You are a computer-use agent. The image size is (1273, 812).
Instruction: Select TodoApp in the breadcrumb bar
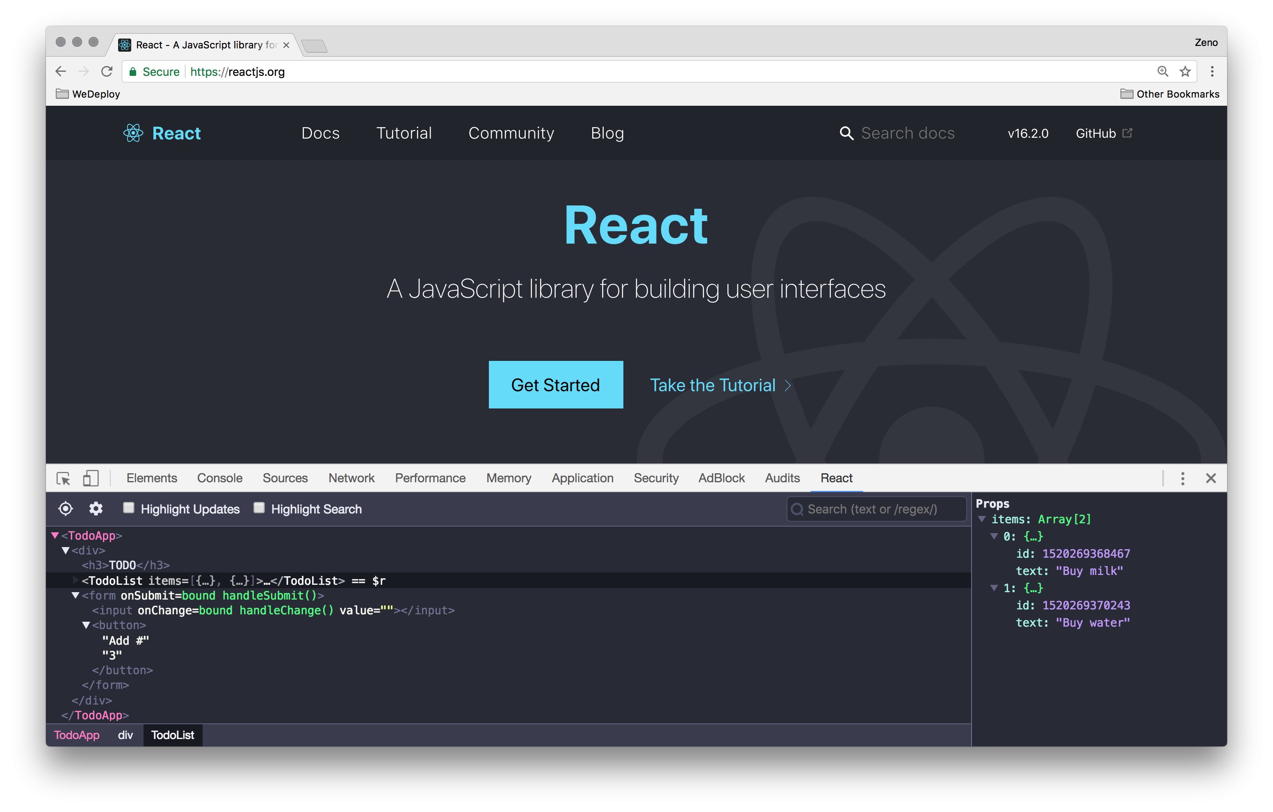[x=77, y=735]
